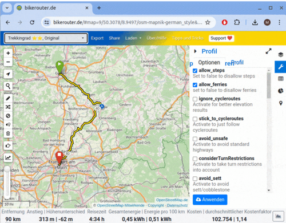Viewport: 286px width, 223px height.
Task: Open the elevation chart icon on map toolbar
Action: click(x=8, y=158)
